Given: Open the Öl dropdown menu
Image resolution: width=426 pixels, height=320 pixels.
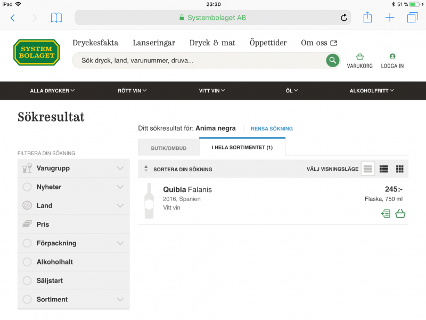Looking at the screenshot, I should pyautogui.click(x=292, y=91).
